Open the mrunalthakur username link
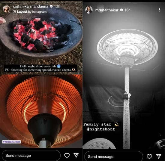The width and height of the screenshot is (165, 161). point(107,10)
